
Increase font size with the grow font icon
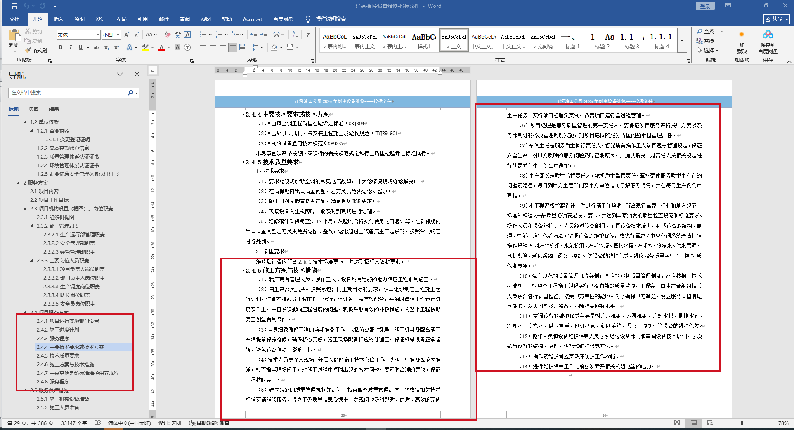(127, 35)
